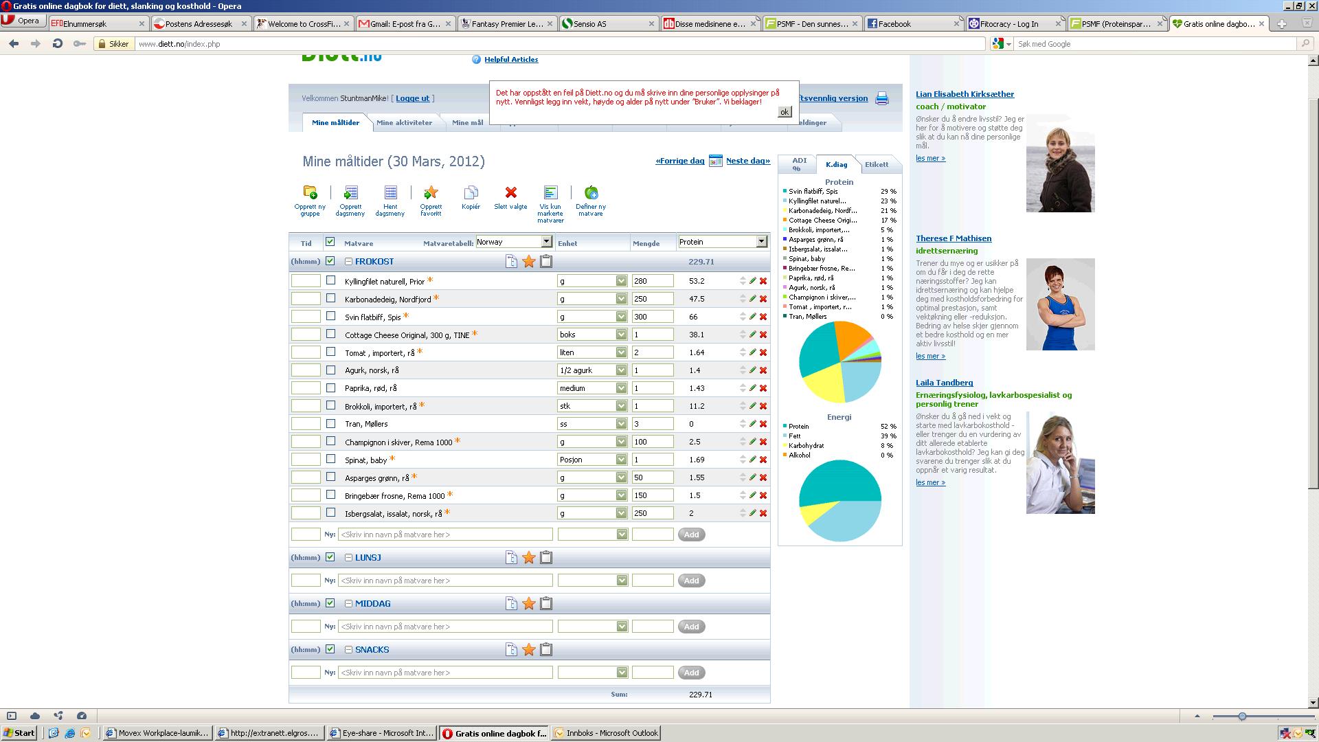Click Opprett ny gruppe icon
The width and height of the screenshot is (1319, 742).
(310, 192)
